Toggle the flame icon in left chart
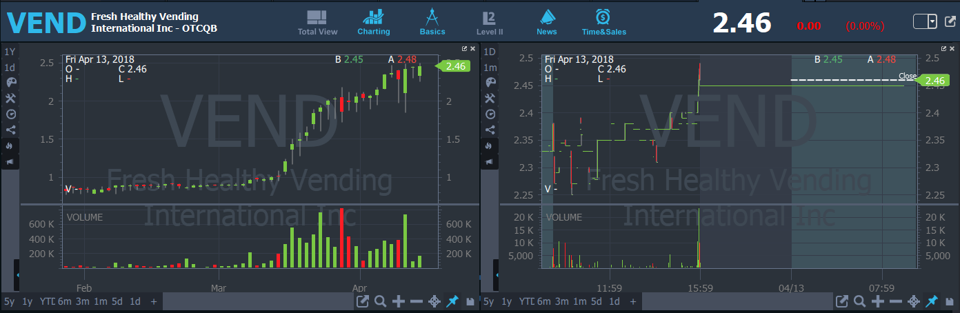The width and height of the screenshot is (960, 313). click(10, 145)
